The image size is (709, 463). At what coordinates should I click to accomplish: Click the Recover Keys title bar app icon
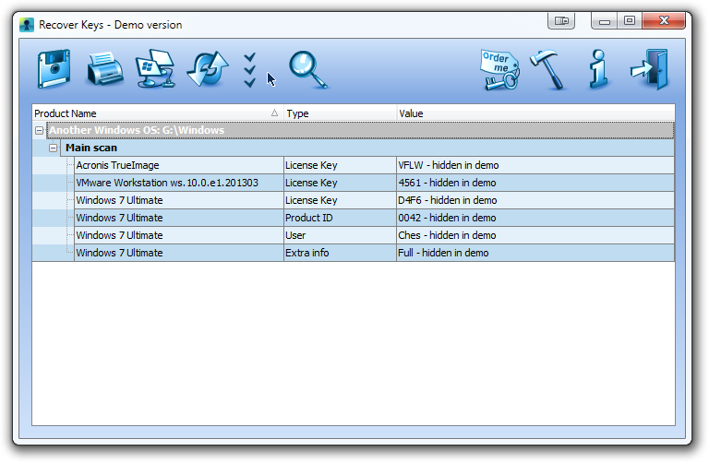[27, 25]
